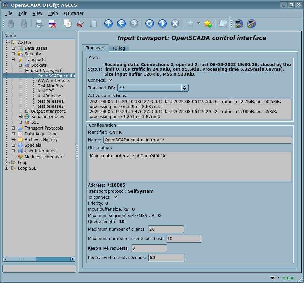Go back with the blue left arrow
The image size is (304, 283).
click(122, 24)
